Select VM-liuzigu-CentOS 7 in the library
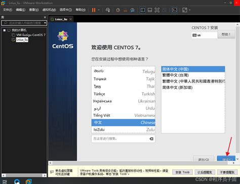Image resolution: width=240 pixels, height=184 pixels. 31,35
